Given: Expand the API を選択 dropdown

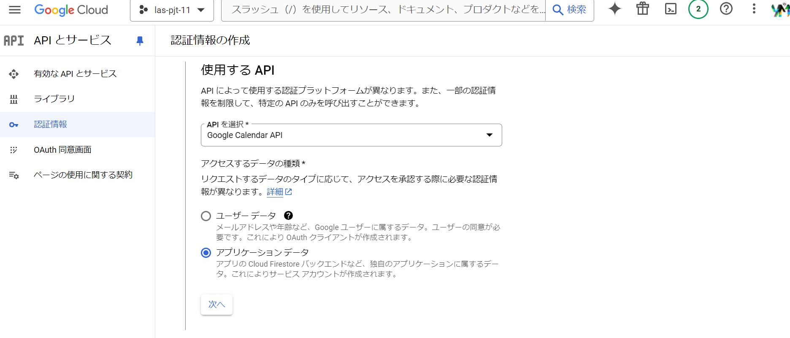Looking at the screenshot, I should click(351, 135).
